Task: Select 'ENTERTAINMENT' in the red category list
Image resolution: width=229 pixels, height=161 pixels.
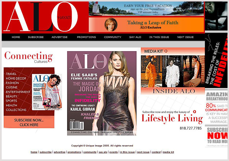Action: click(18, 92)
